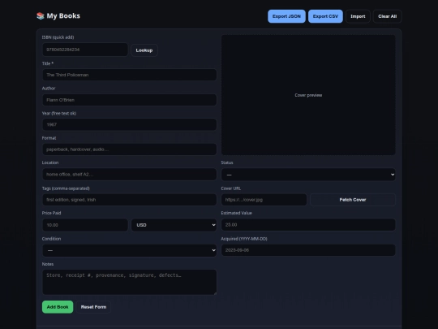This screenshot has height=329, width=438.
Task: Click into the Title field
Action: tap(129, 75)
